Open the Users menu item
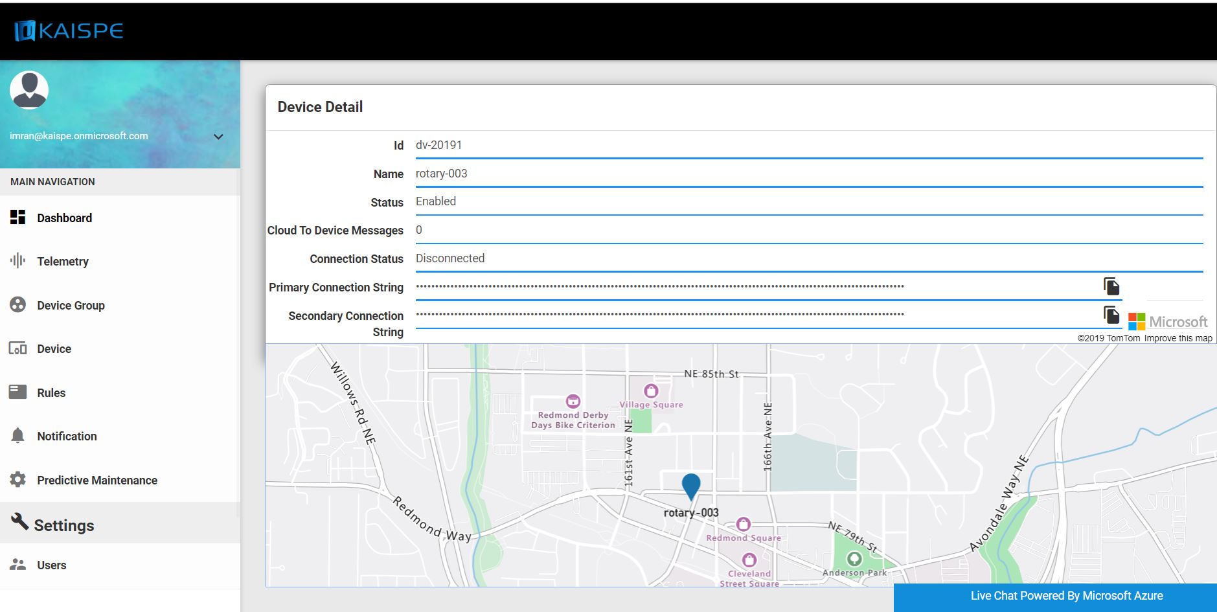 coord(51,565)
